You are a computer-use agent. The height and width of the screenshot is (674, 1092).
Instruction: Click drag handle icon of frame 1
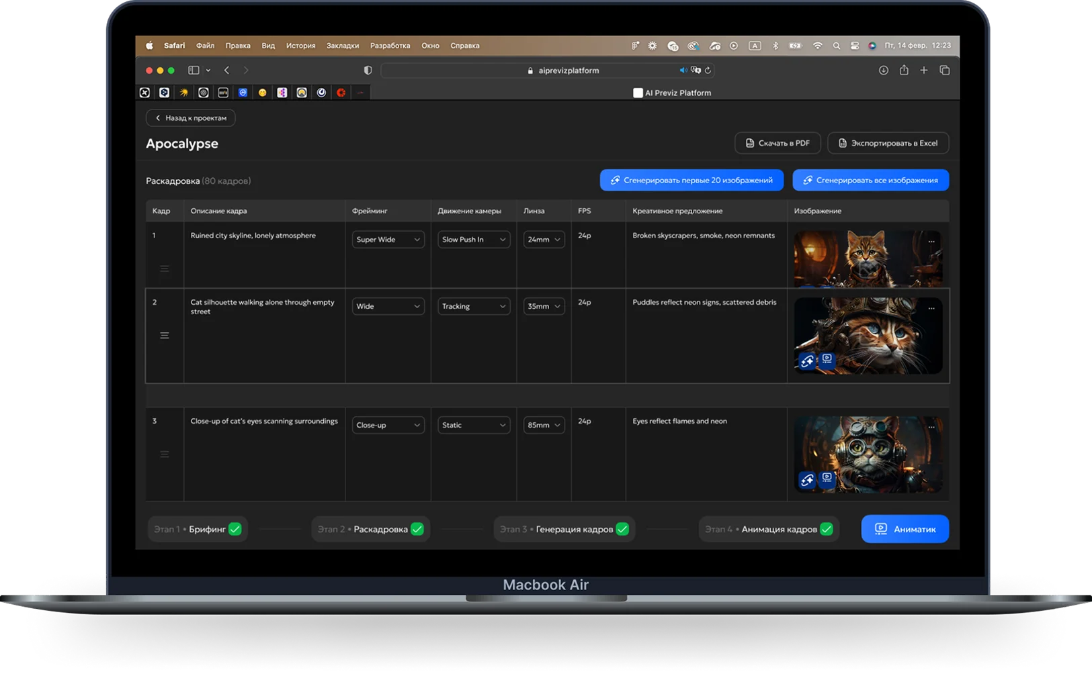pos(164,269)
